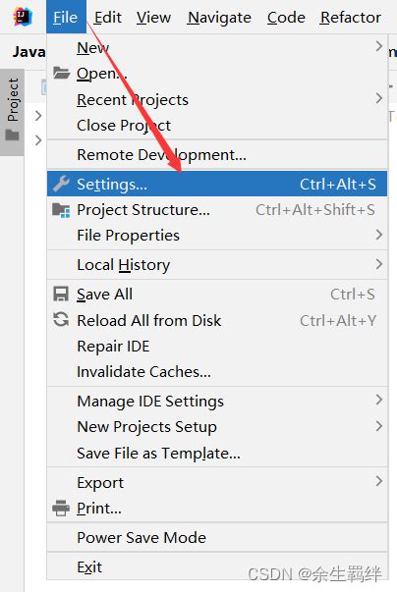
Task: Expand the Recent Projects submenu
Action: pyautogui.click(x=217, y=100)
